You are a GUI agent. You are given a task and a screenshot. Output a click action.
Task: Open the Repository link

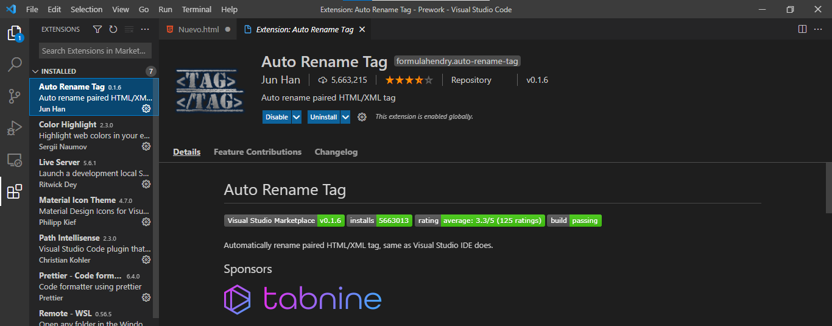pyautogui.click(x=471, y=80)
